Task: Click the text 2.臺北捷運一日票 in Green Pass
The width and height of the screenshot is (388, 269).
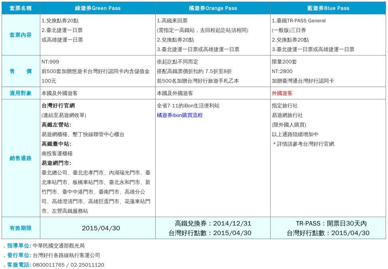Action: tap(62, 30)
